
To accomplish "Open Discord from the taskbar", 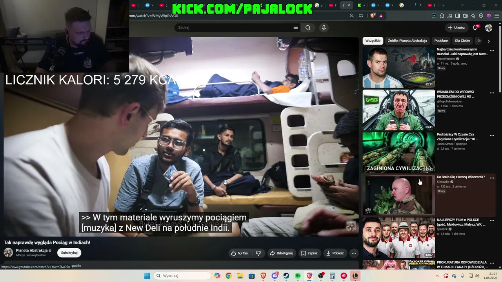I will coord(275,276).
